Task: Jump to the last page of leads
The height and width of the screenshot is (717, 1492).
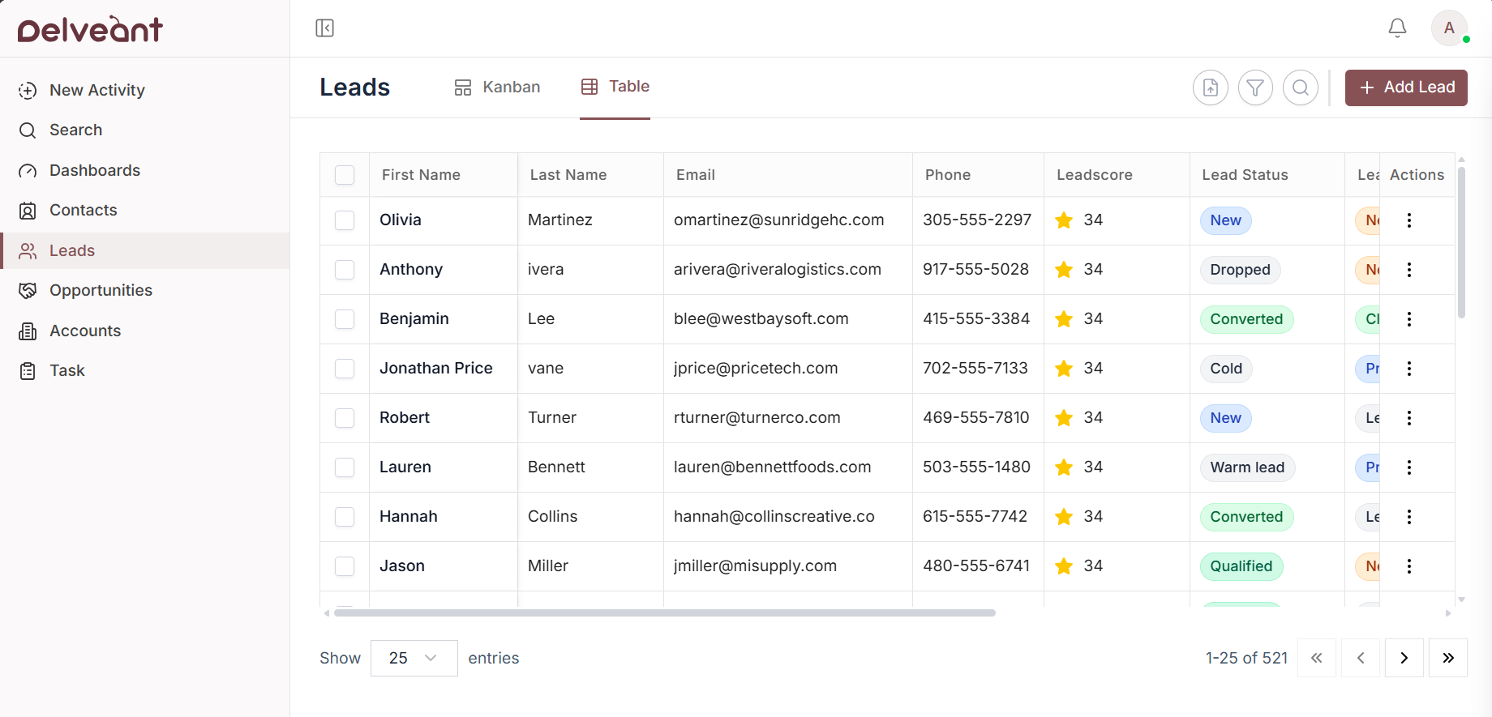Action: coord(1447,658)
